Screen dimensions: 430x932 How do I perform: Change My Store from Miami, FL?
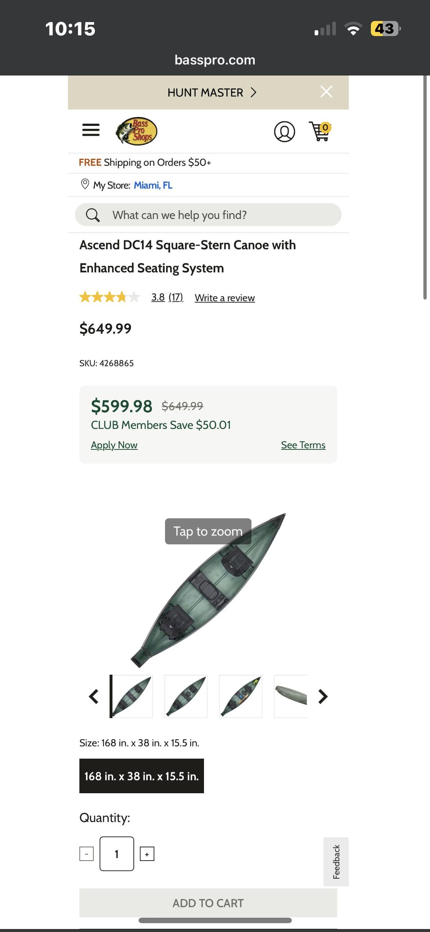tap(153, 185)
